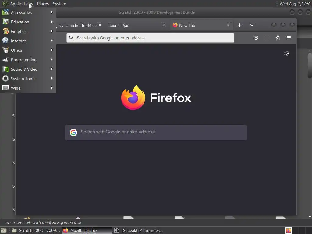Click the Applications menu foot logo icon

[x=5, y=4]
